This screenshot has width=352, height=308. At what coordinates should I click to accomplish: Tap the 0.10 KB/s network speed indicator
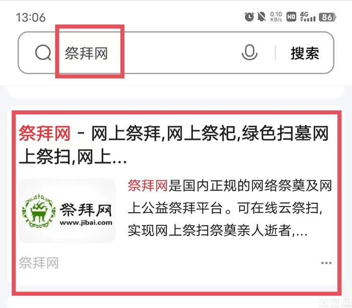tap(276, 17)
